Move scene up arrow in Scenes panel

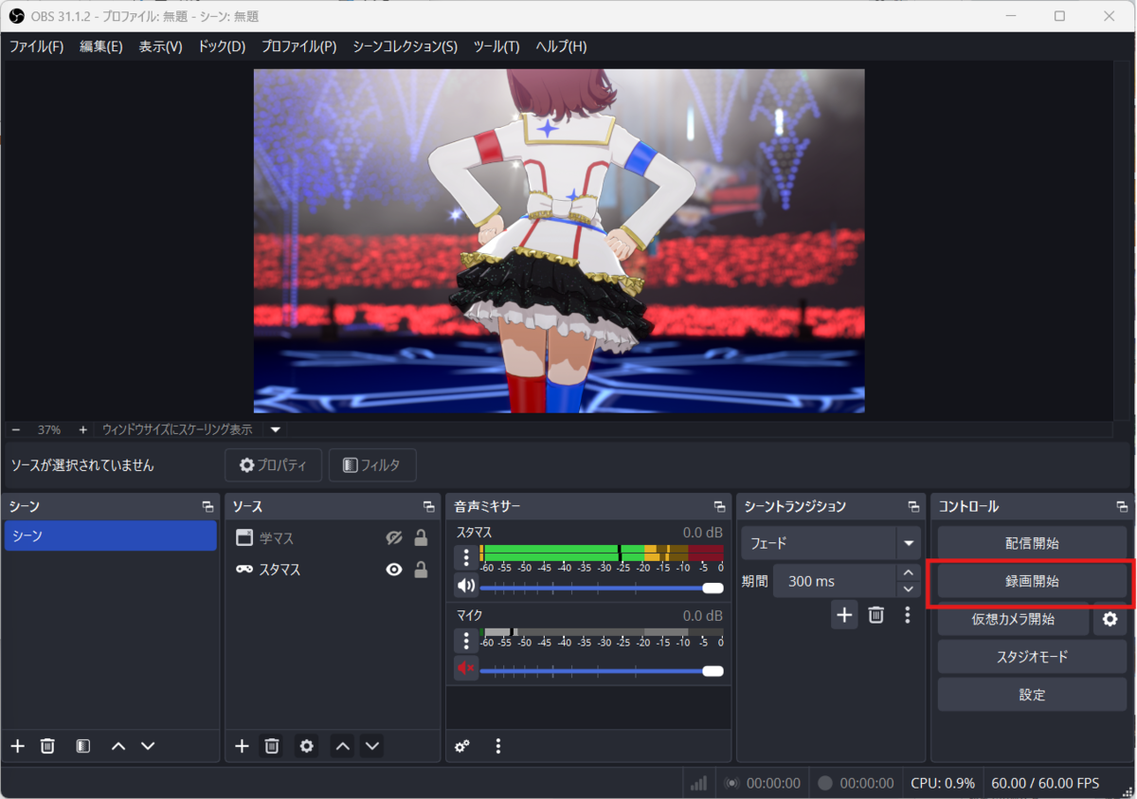click(118, 746)
